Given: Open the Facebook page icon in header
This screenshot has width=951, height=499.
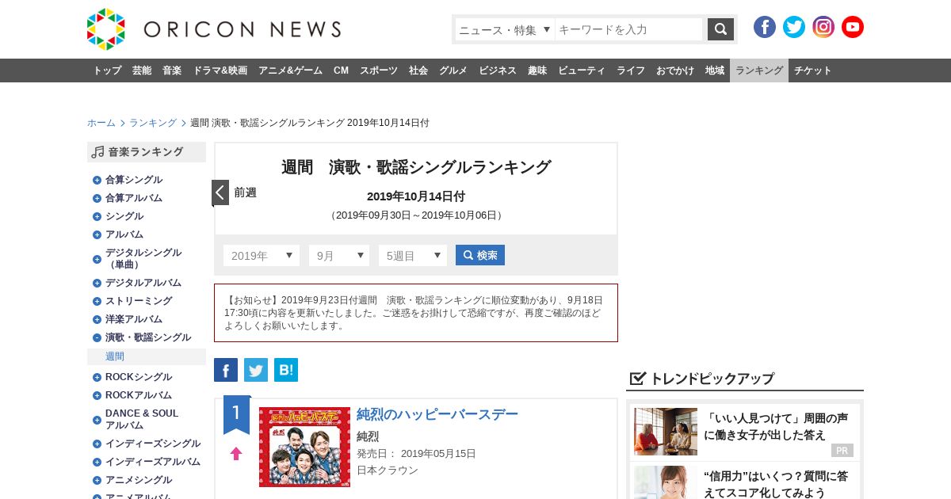Looking at the screenshot, I should point(765,27).
